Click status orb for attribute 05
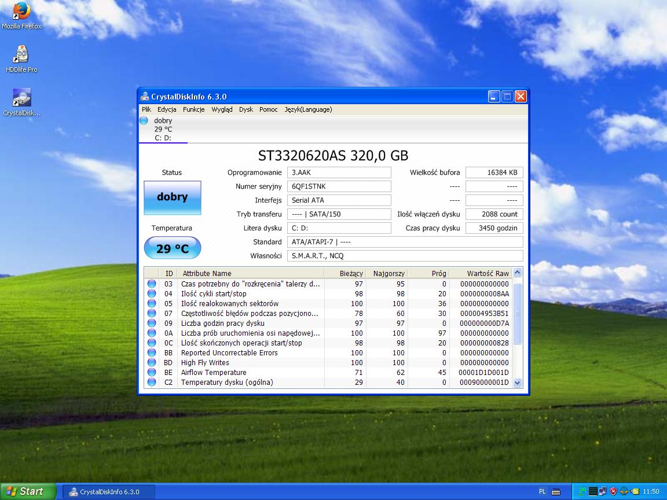The width and height of the screenshot is (667, 500). click(152, 303)
